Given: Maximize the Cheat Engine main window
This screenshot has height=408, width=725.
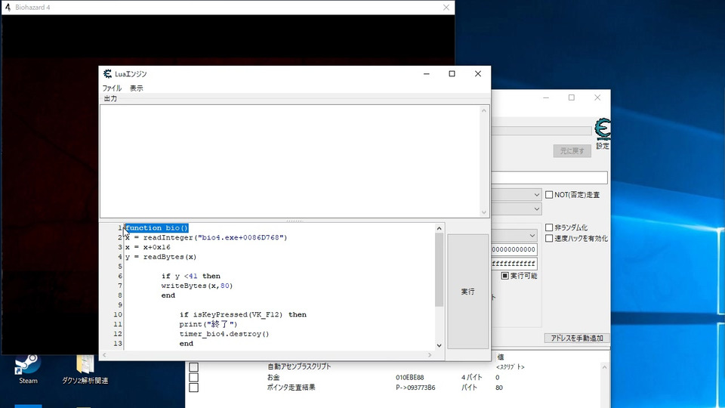Looking at the screenshot, I should point(572,97).
